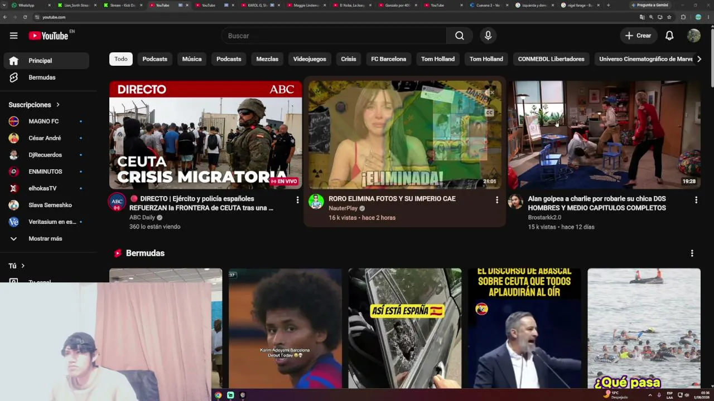Open the Chrome extensions puzzle icon
714x401 pixels.
click(683, 17)
